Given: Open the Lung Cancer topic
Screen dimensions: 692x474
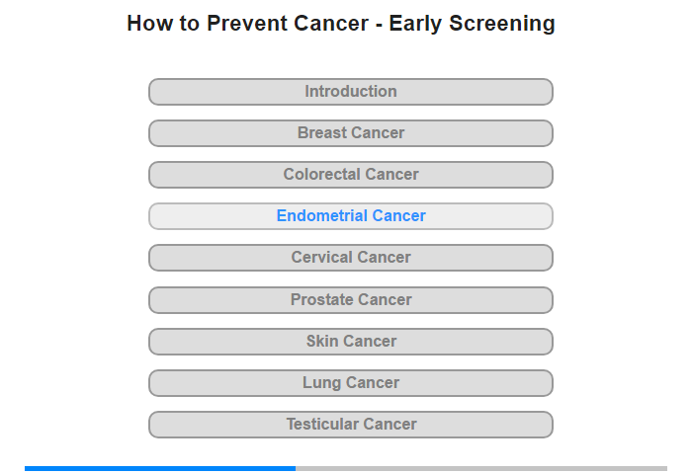Looking at the screenshot, I should point(351,383).
